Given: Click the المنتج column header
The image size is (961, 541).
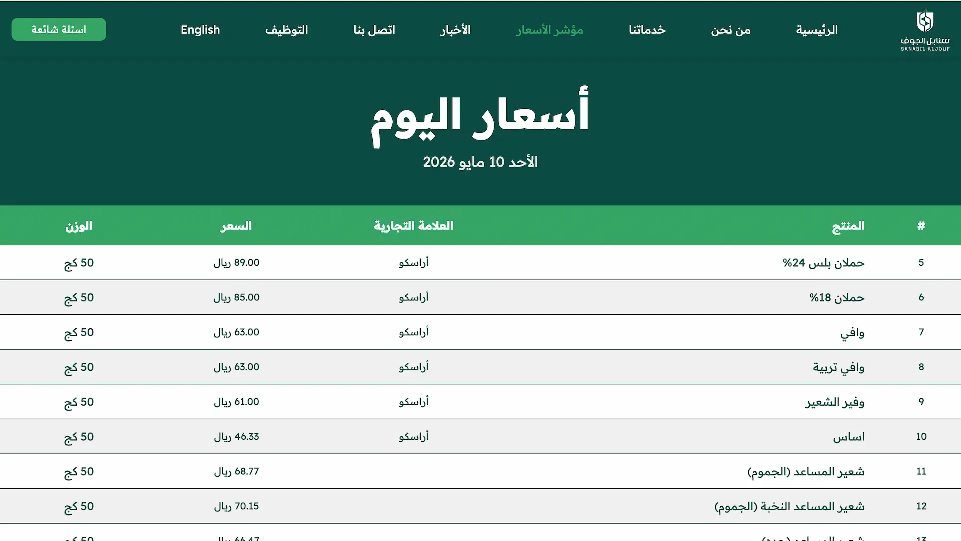Looking at the screenshot, I should pos(848,226).
